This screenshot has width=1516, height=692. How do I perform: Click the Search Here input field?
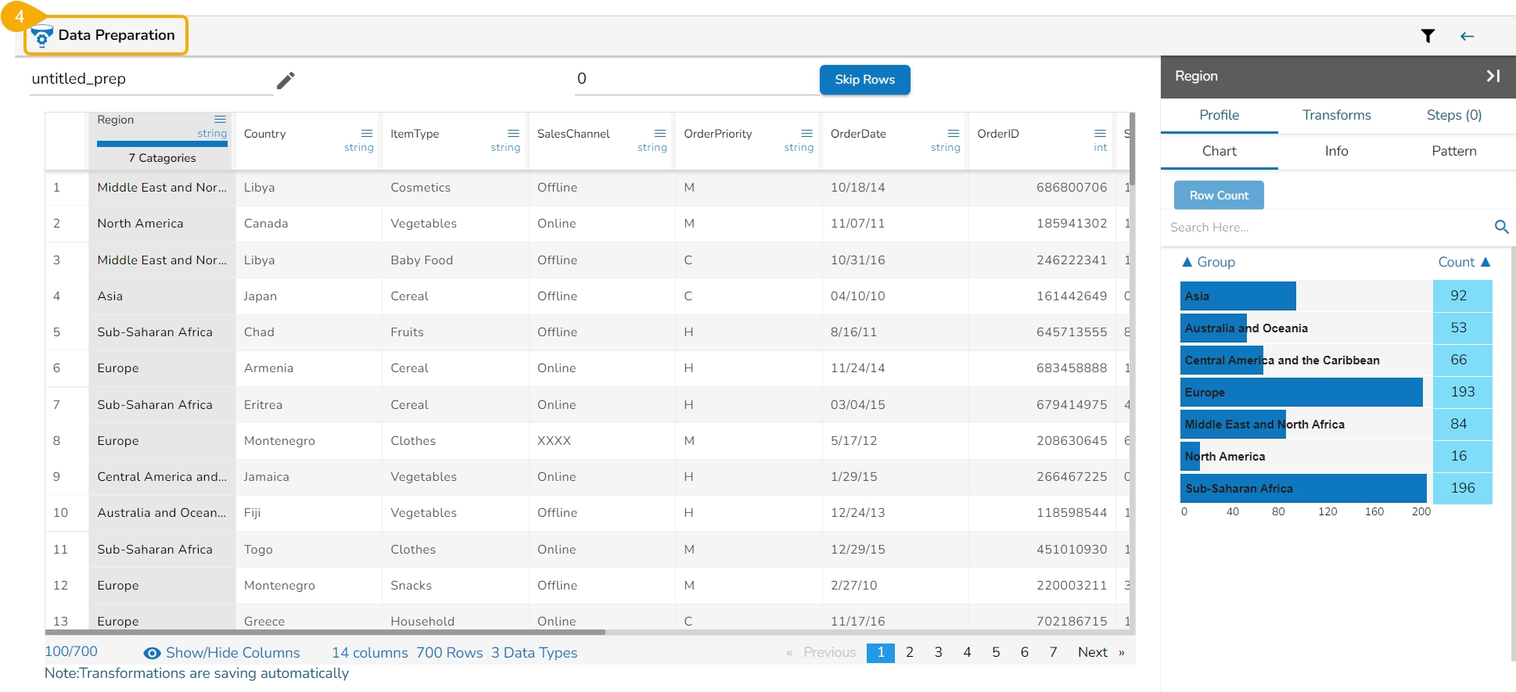coord(1326,228)
